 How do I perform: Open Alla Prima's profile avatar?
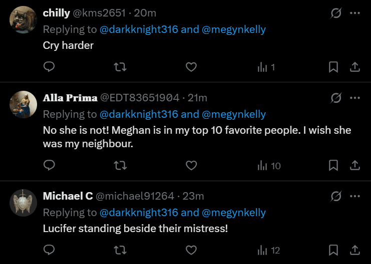(24, 104)
